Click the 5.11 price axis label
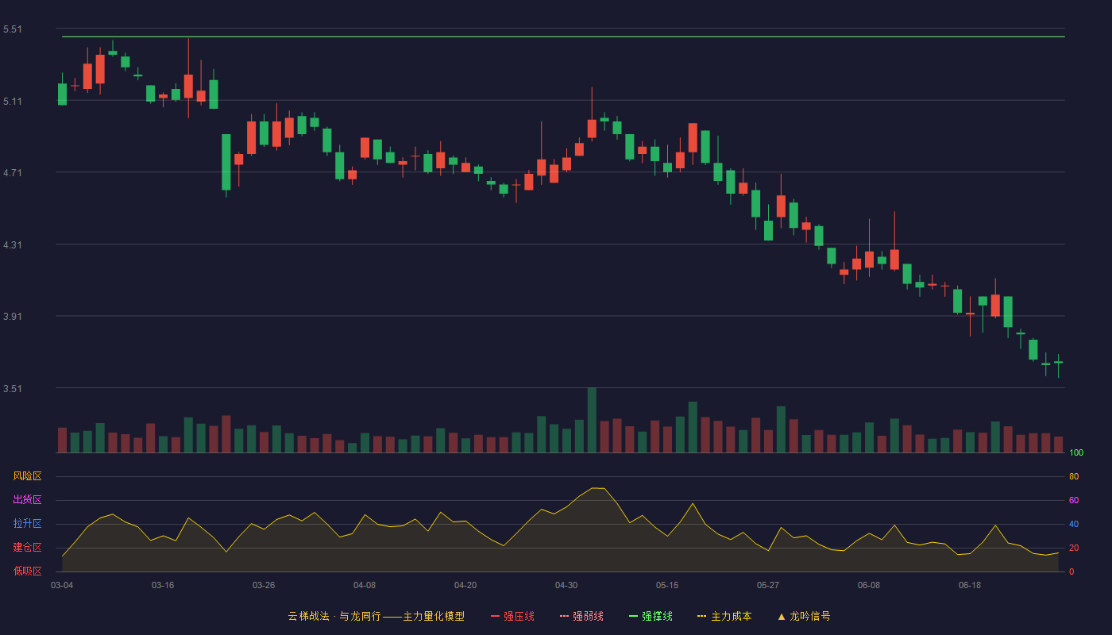The image size is (1112, 635). tap(13, 102)
